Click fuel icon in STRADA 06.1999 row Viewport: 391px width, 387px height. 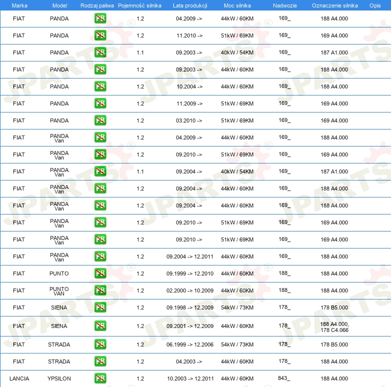tap(100, 344)
